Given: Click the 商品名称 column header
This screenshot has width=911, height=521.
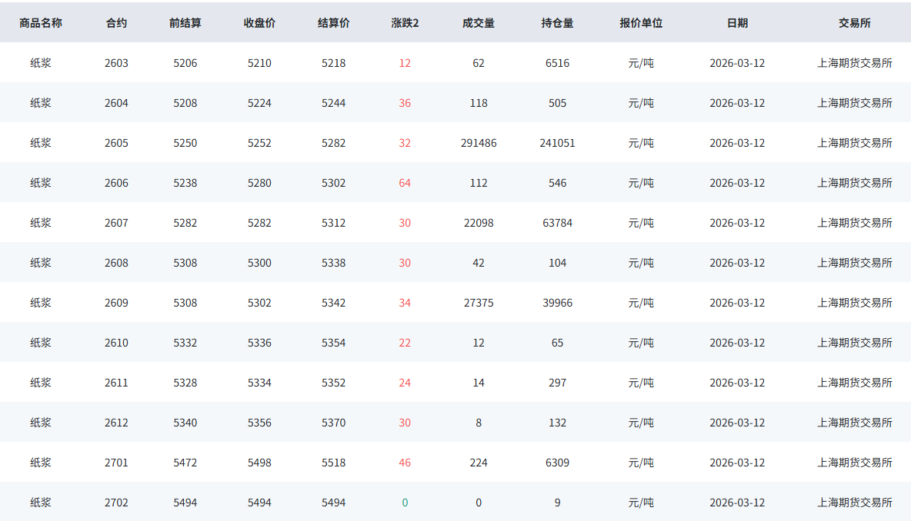Looking at the screenshot, I should [x=41, y=23].
